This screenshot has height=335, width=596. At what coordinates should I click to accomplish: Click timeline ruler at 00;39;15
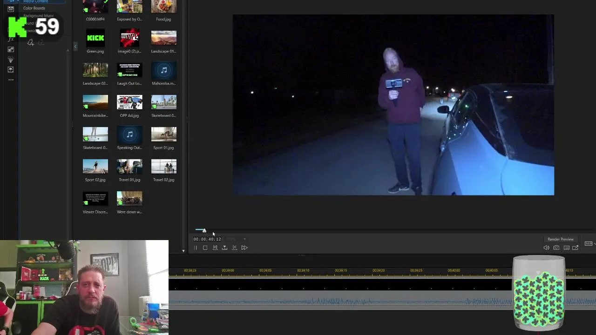(x=341, y=271)
